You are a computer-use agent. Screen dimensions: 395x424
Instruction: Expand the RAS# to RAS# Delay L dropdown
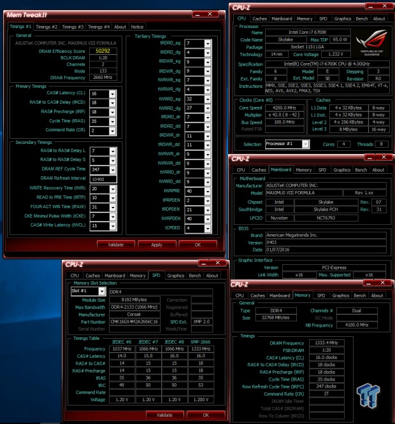(x=113, y=152)
